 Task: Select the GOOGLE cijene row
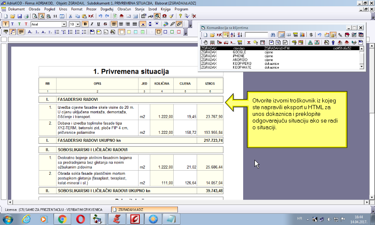(280, 52)
